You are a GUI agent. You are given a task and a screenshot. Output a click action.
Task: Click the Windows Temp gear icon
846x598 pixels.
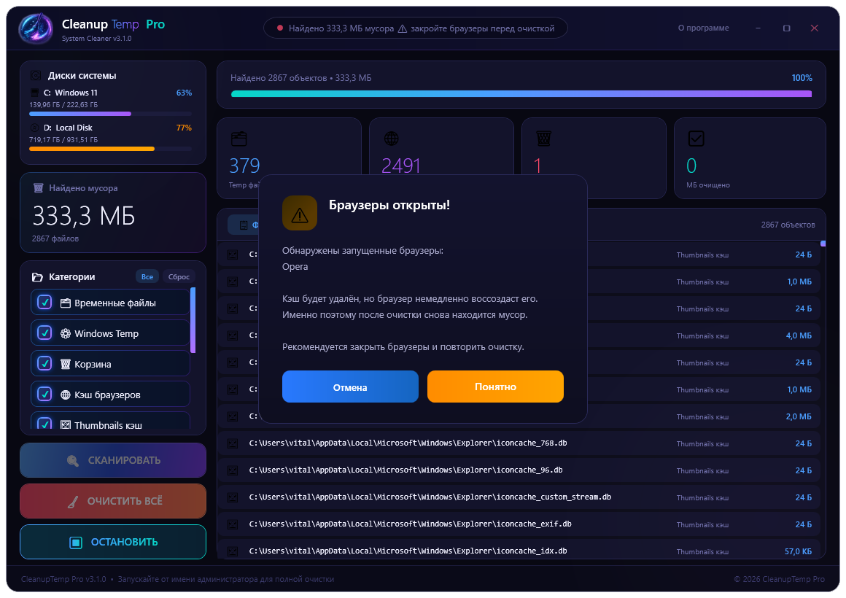pos(66,333)
